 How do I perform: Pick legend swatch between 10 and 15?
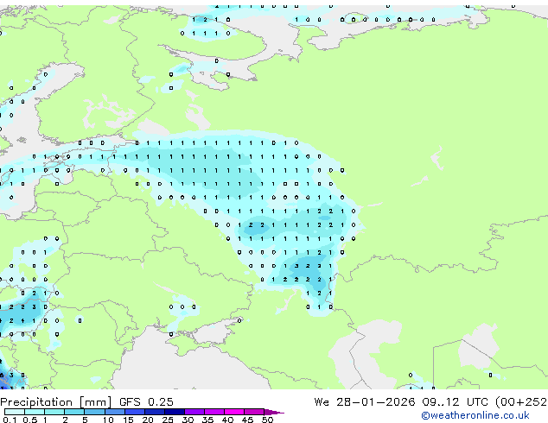[x=115, y=412]
